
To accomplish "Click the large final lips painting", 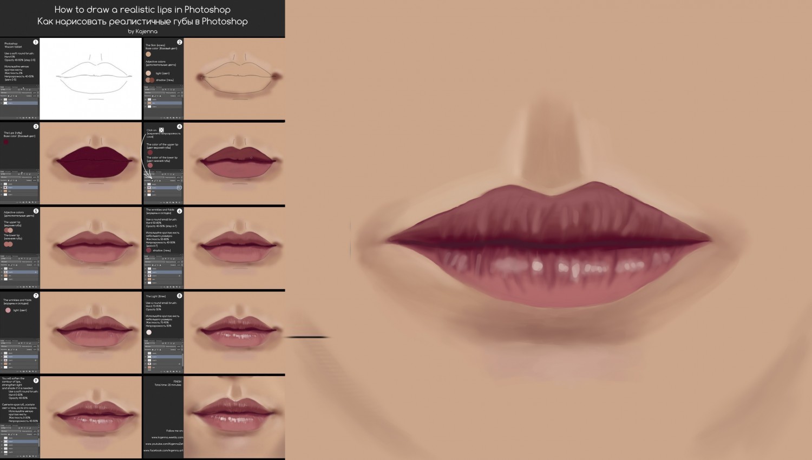I will pyautogui.click(x=548, y=230).
